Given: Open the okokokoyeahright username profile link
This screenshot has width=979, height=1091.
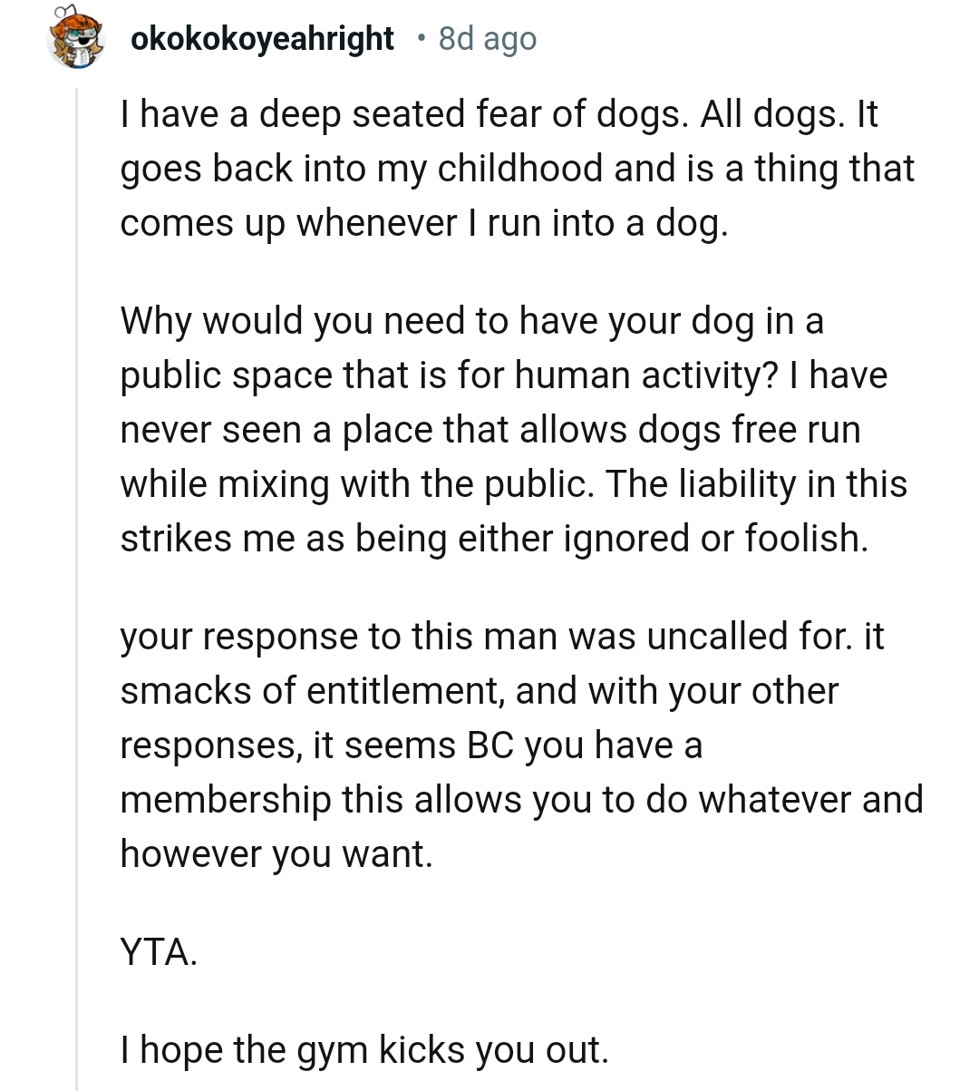Looking at the screenshot, I should (262, 39).
